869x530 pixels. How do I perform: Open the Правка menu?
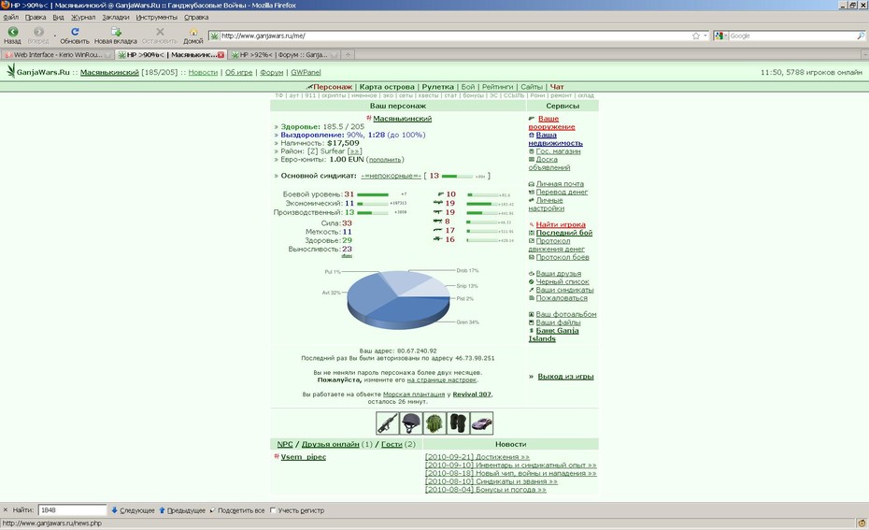[36, 17]
